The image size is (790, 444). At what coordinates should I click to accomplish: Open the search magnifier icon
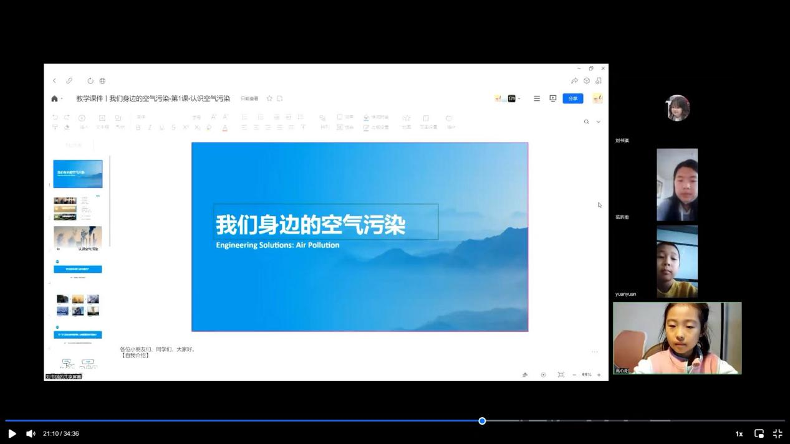[x=586, y=122]
